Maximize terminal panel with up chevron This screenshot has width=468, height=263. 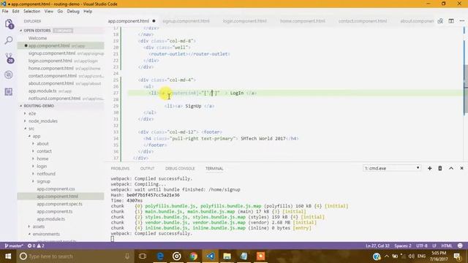(451, 169)
